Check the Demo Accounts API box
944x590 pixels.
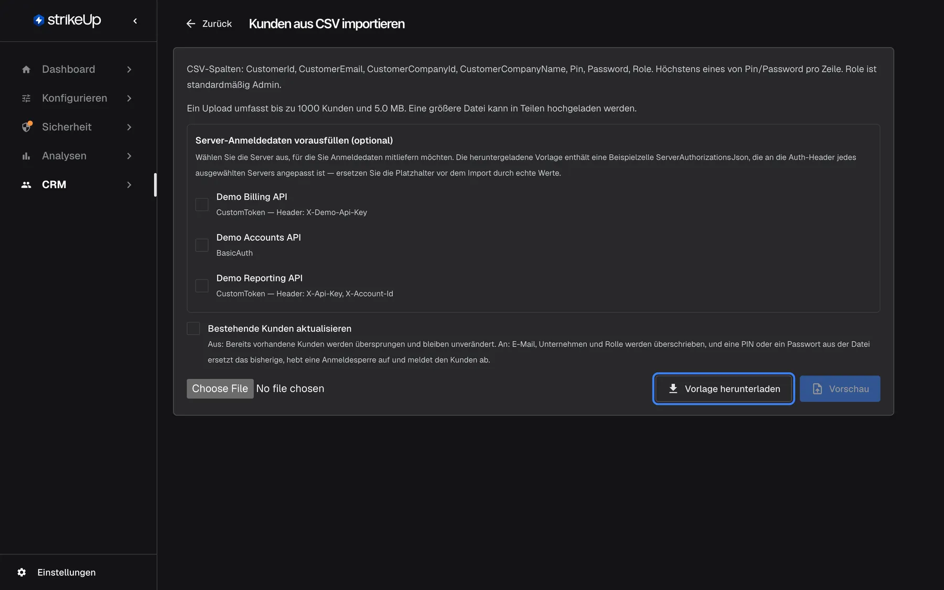(x=202, y=245)
